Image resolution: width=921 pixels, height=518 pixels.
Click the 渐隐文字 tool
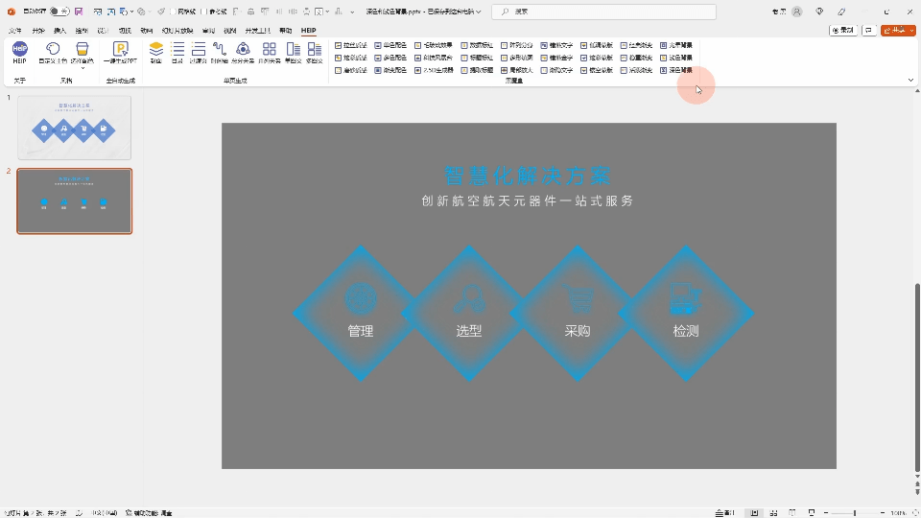pos(556,70)
